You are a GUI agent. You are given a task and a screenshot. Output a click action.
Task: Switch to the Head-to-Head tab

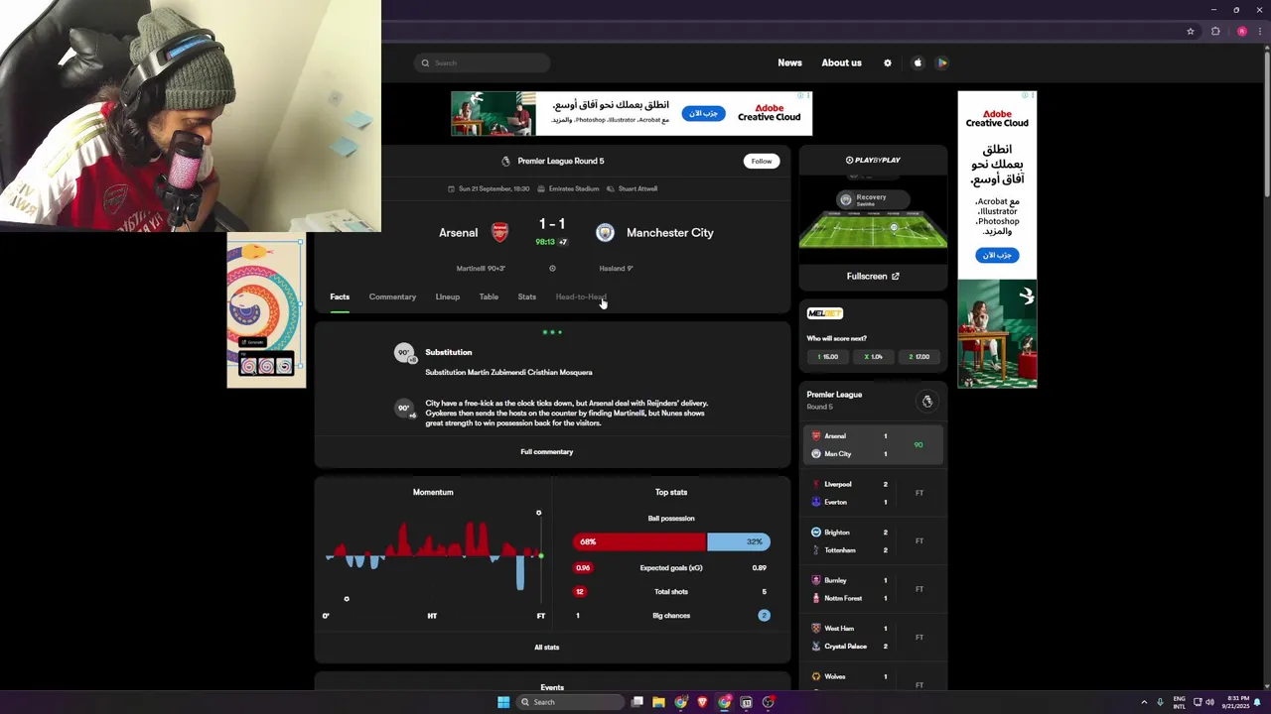coord(581,297)
